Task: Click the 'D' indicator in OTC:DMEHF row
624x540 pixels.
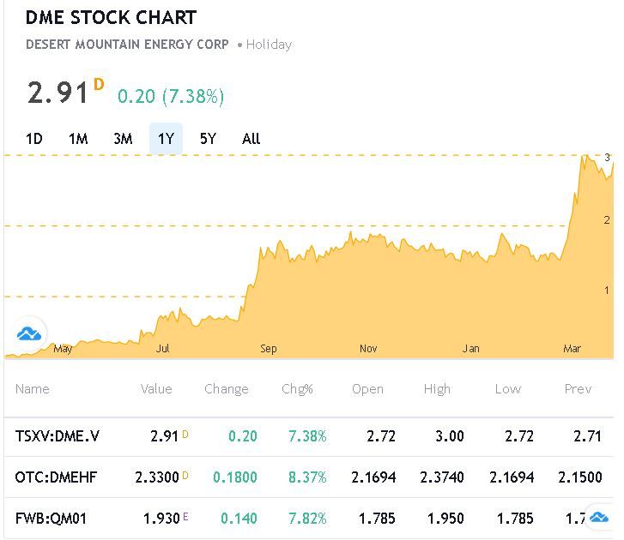Action: 185,476
